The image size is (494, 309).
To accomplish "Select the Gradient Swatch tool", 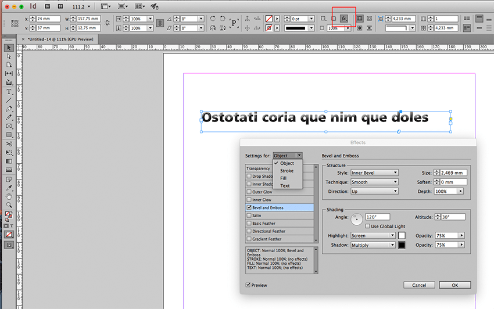I will [x=9, y=161].
